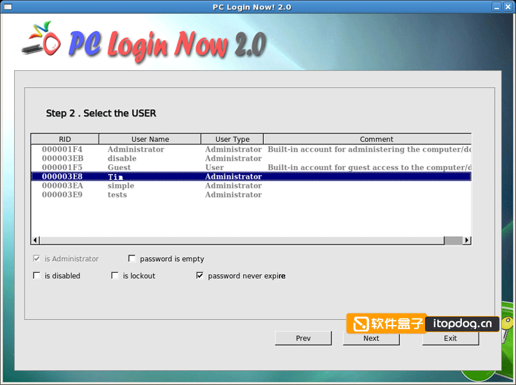Click the 'User' type cell for Guest
Viewport: 516px width, 385px height.
coord(215,168)
